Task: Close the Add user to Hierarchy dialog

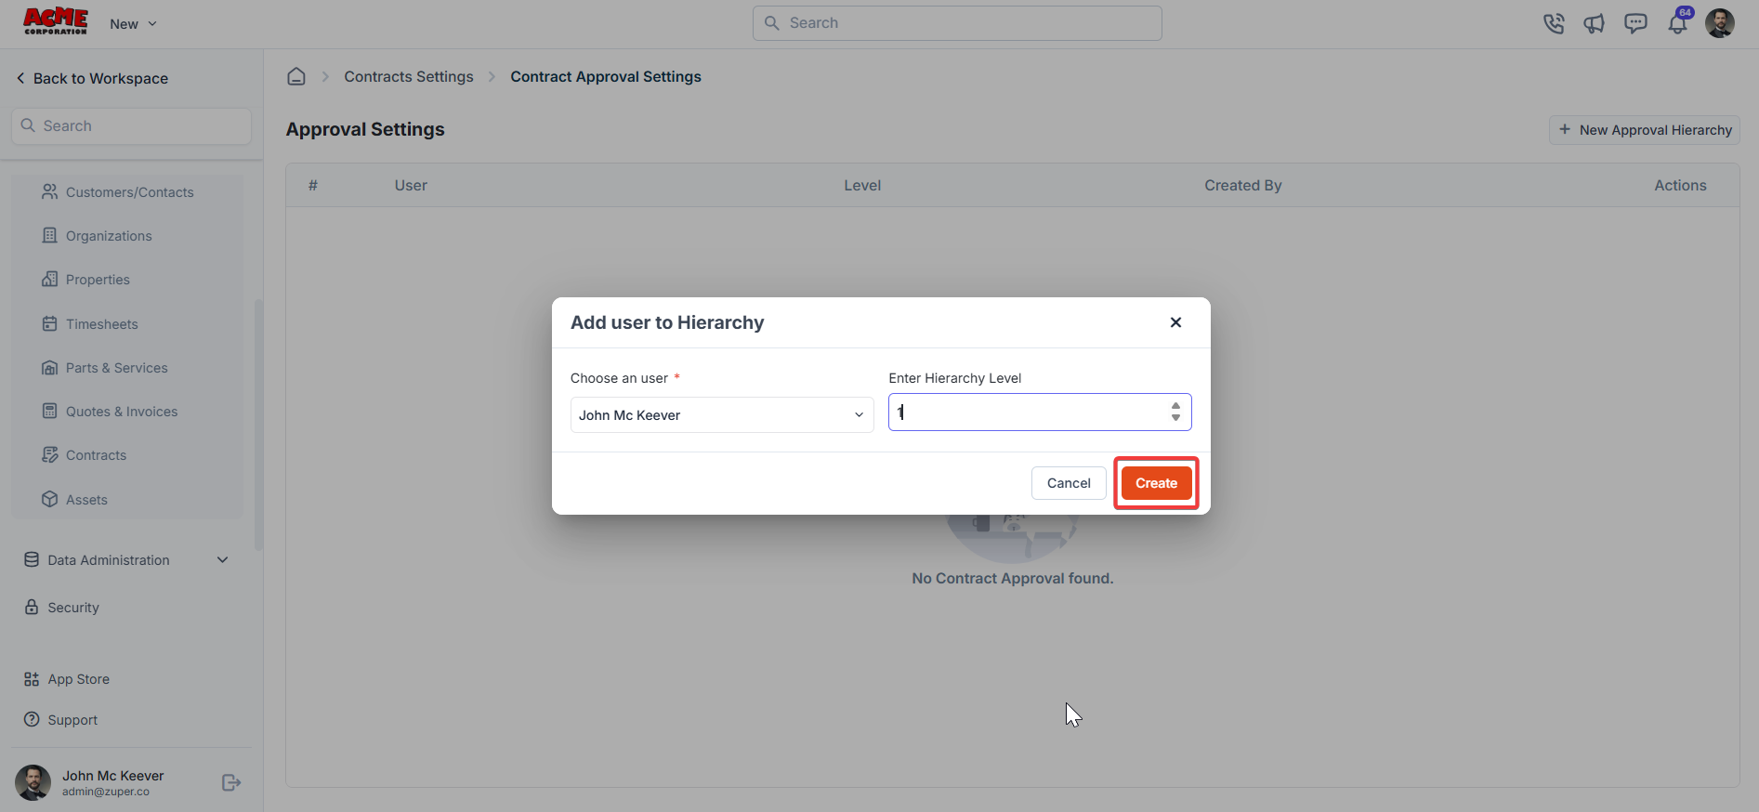Action: point(1175,322)
